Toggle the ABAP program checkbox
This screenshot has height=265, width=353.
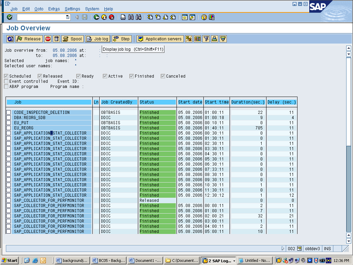tap(6, 87)
